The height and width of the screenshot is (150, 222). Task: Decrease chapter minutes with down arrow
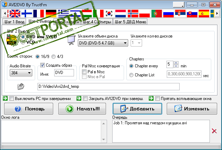tap(176, 66)
